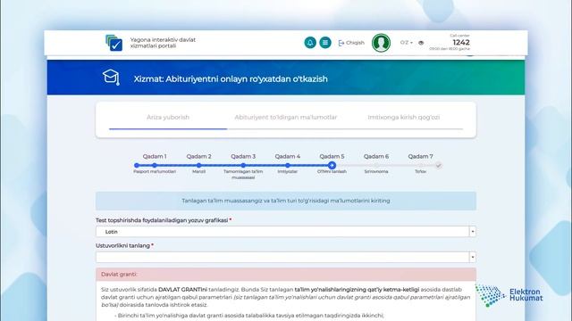Screen dimensions: 572x321
Task: Click the Chiqish logout link
Action: point(351,43)
